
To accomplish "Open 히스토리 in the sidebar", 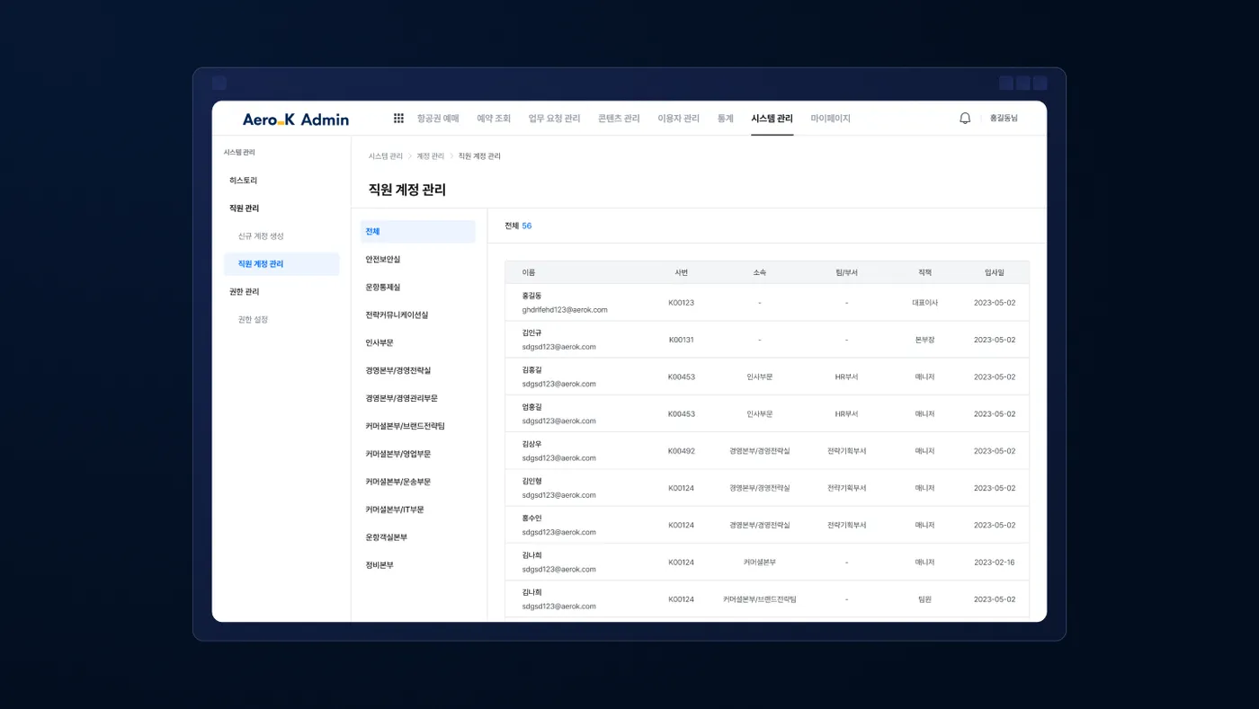I will (x=243, y=181).
